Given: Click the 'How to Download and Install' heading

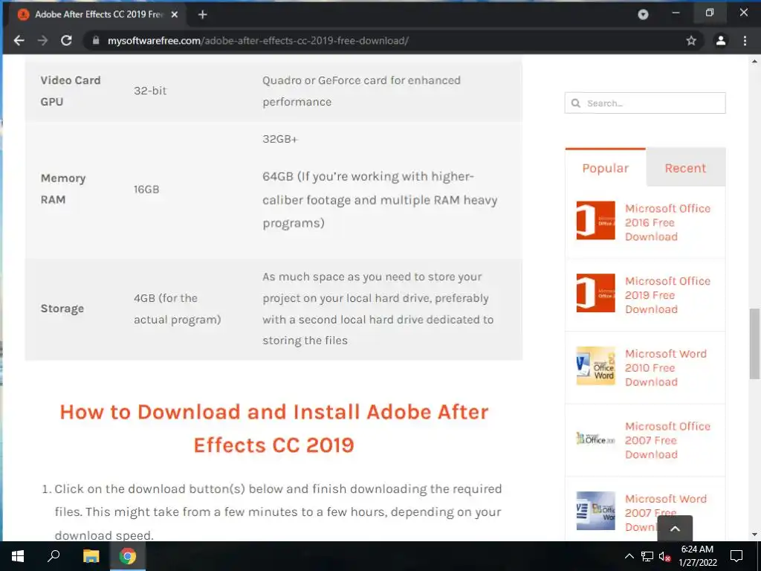Looking at the screenshot, I should click(273, 428).
